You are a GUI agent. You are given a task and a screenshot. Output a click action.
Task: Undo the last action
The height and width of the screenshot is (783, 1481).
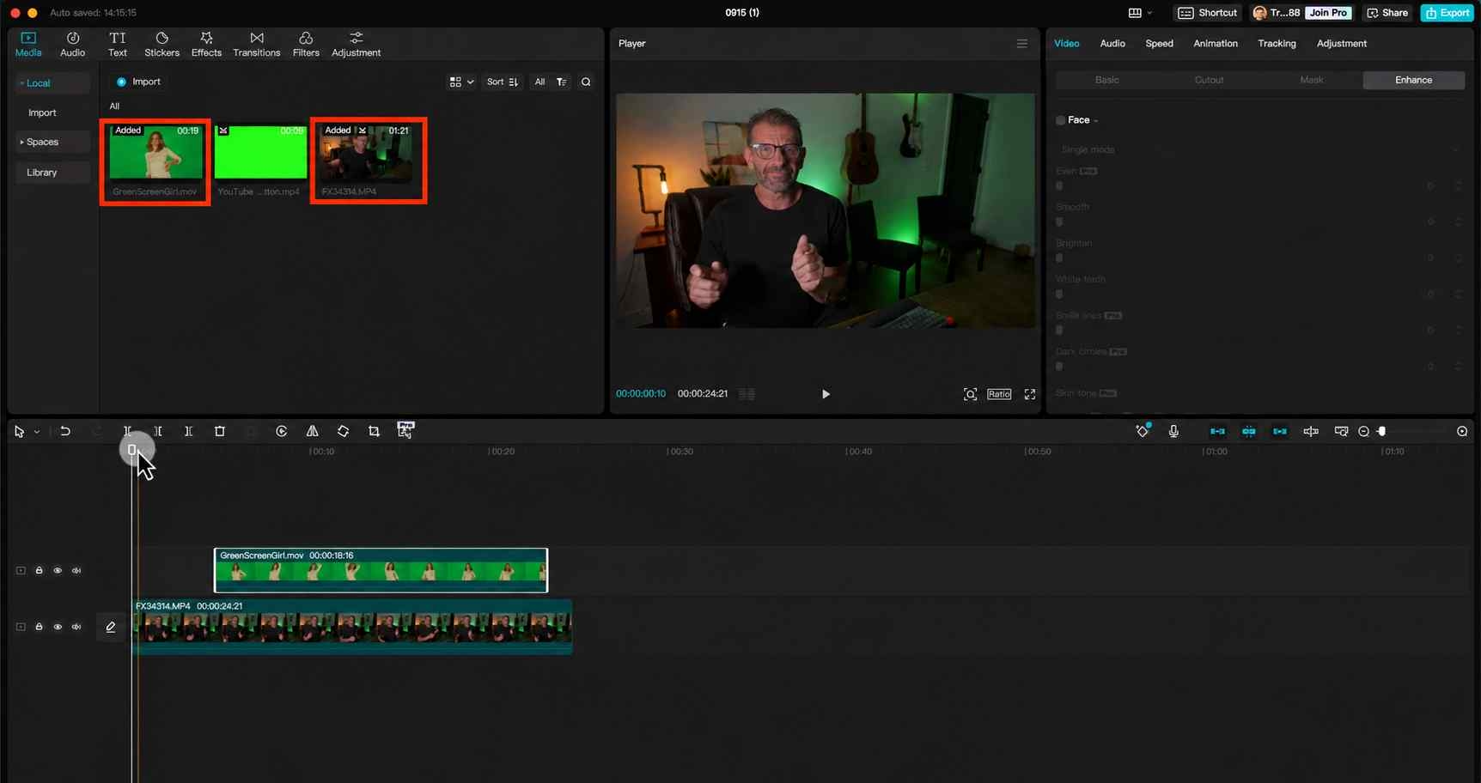click(65, 431)
